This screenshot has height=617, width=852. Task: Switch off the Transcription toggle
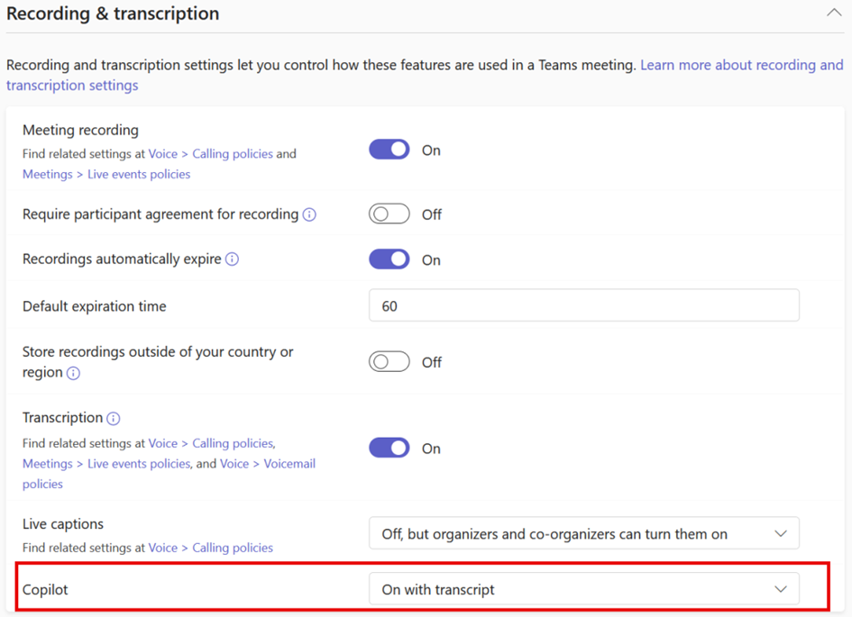pos(389,449)
